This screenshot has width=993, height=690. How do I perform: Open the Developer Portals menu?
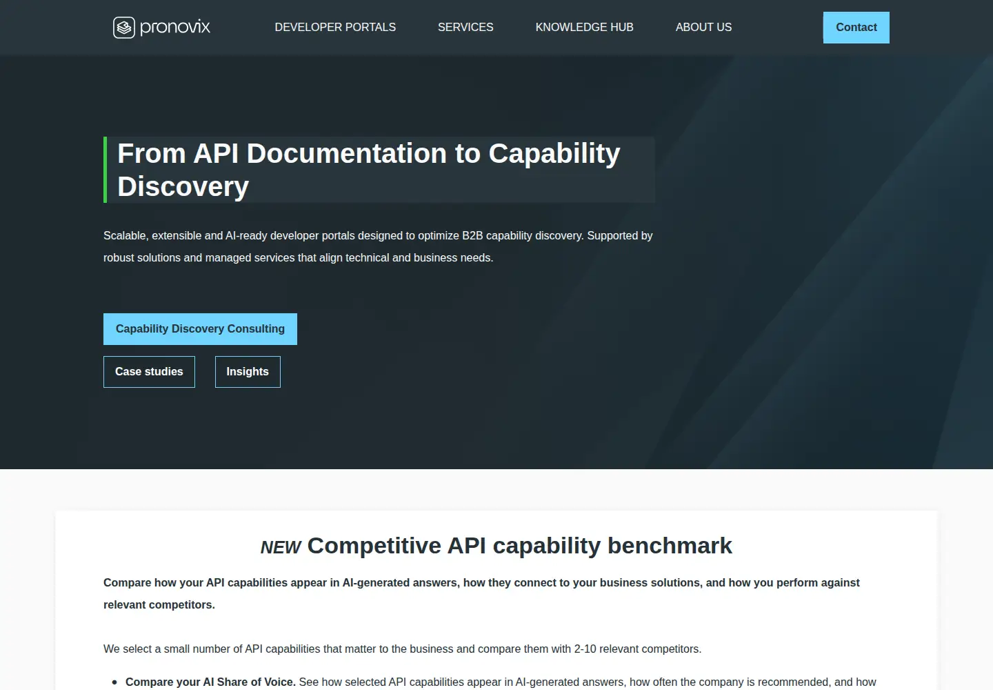335,28
